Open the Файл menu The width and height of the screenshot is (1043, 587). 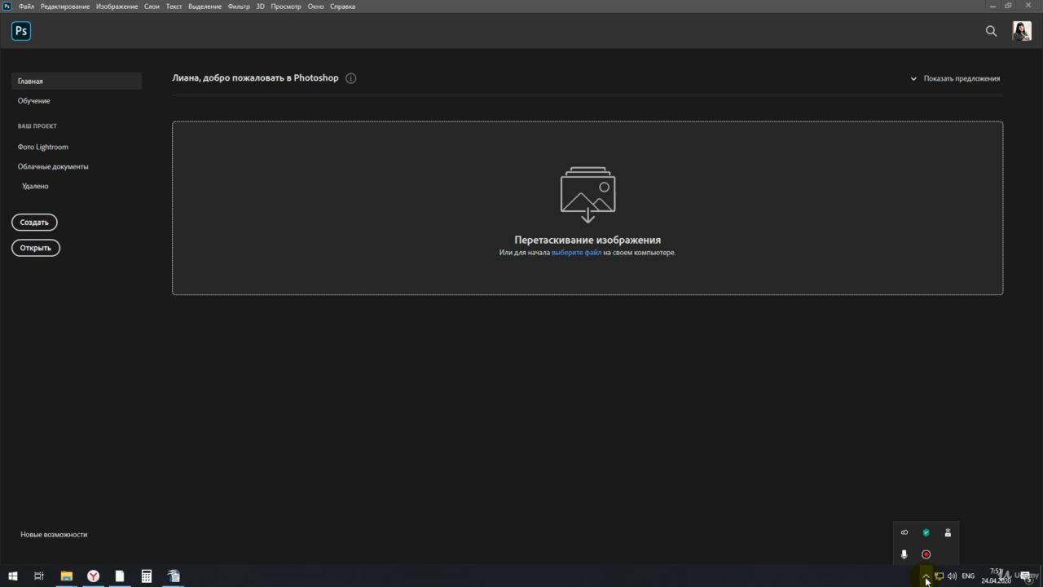point(26,6)
